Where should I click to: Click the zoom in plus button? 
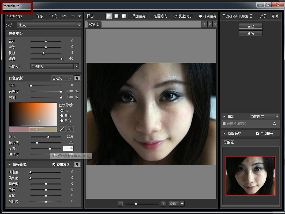[x=163, y=204]
